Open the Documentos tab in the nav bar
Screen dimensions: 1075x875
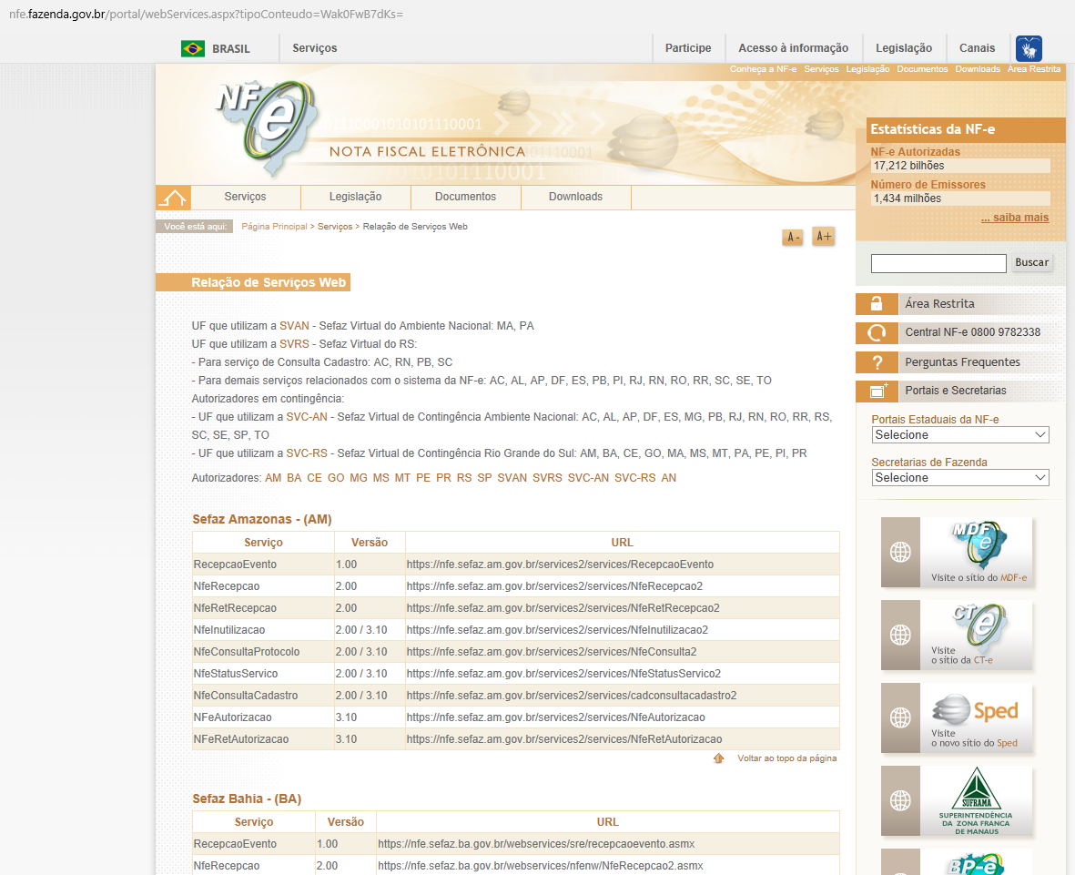point(465,197)
